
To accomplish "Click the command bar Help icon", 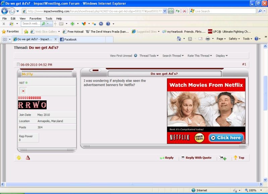I will click(256, 39).
